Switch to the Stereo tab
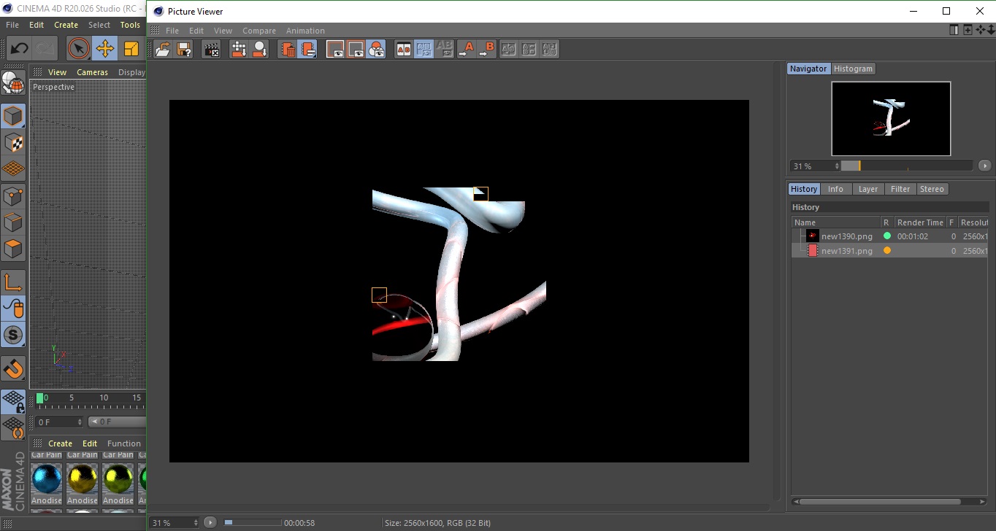The width and height of the screenshot is (996, 531). pos(932,189)
